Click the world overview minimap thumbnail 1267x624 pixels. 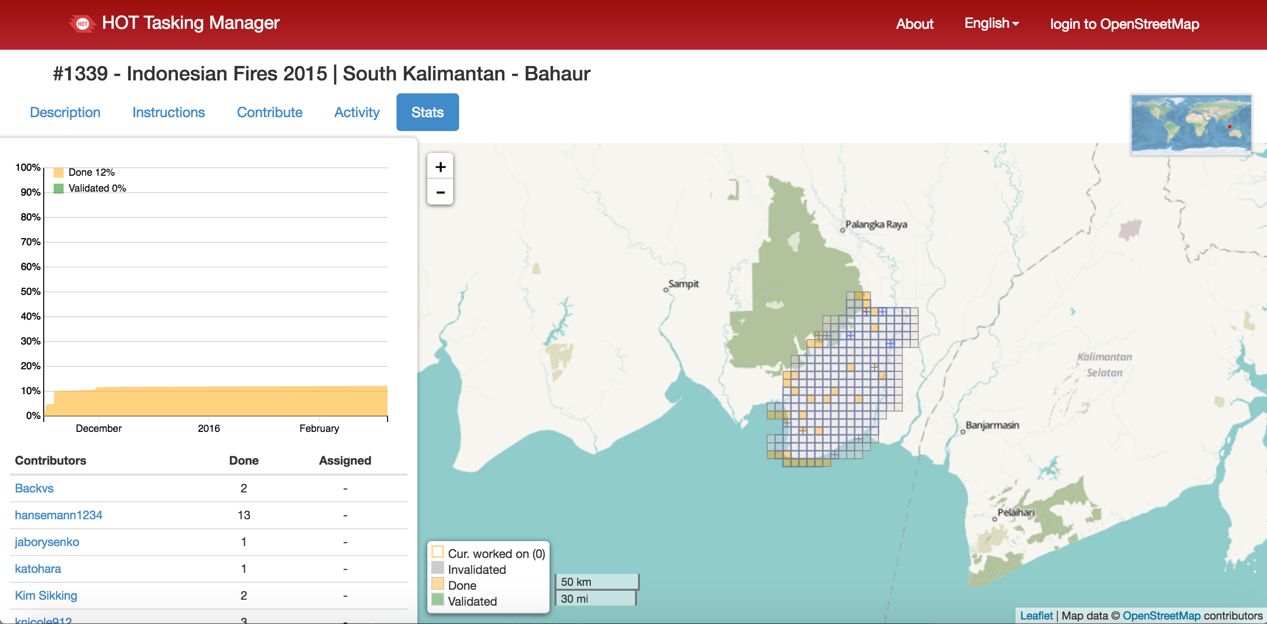[1191, 124]
